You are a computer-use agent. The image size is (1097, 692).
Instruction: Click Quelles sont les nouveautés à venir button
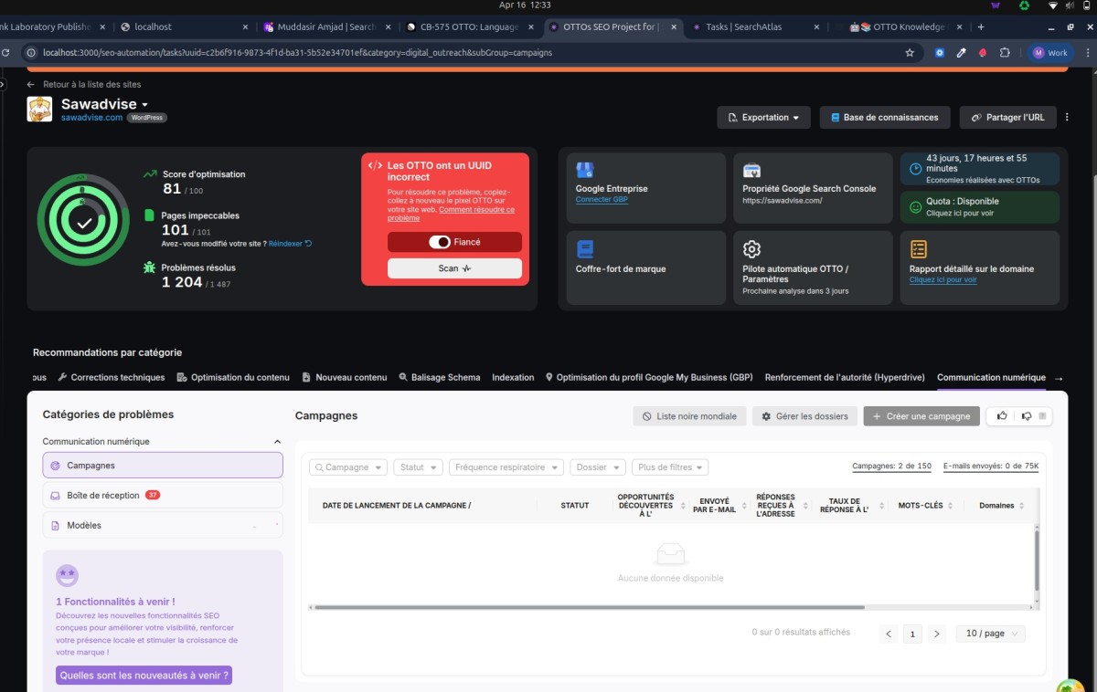point(144,676)
